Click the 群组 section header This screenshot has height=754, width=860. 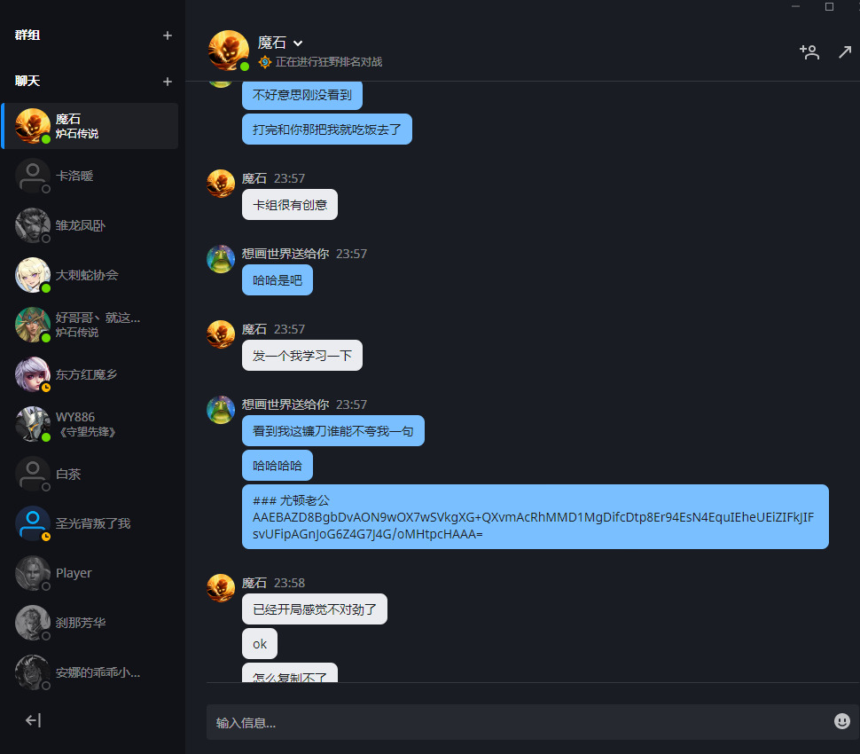tap(27, 35)
